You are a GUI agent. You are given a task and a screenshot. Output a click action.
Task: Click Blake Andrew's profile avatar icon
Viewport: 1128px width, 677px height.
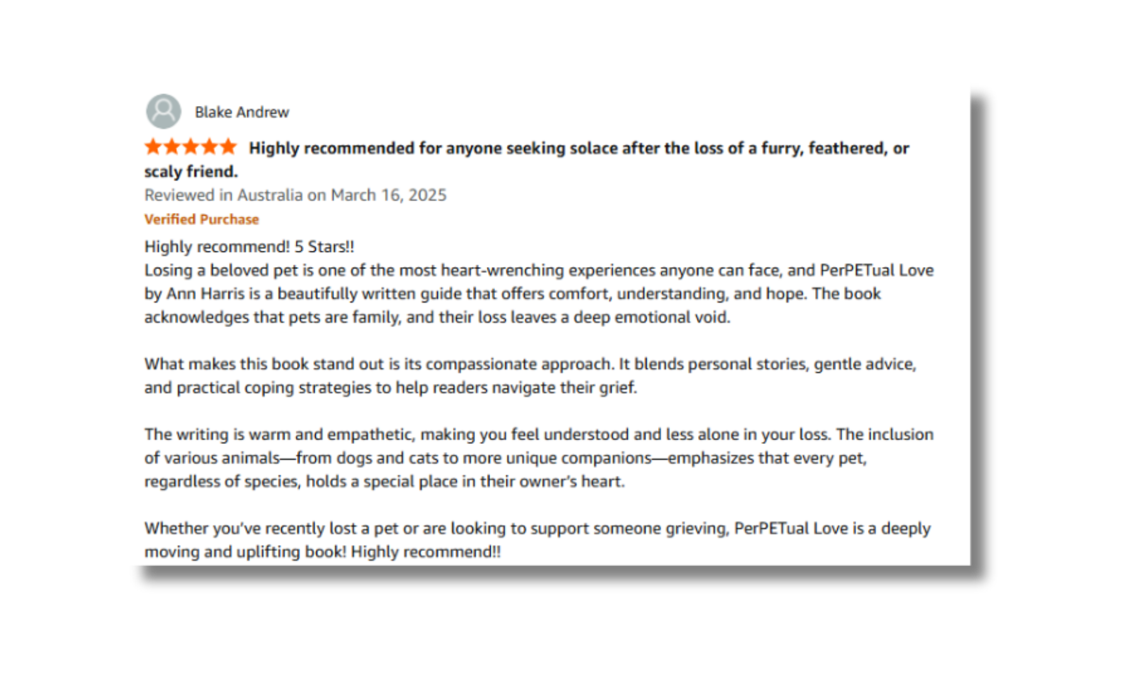164,112
